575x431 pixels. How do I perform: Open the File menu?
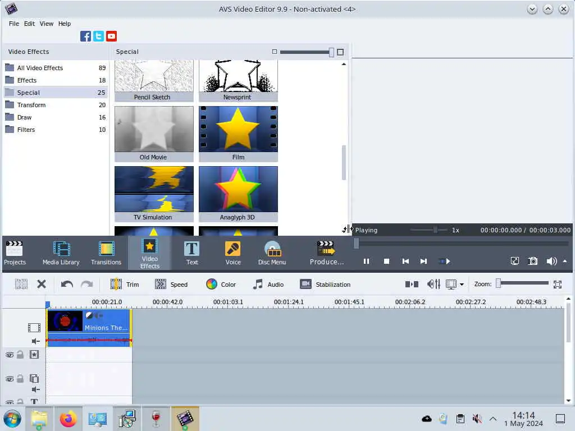pyautogui.click(x=14, y=24)
